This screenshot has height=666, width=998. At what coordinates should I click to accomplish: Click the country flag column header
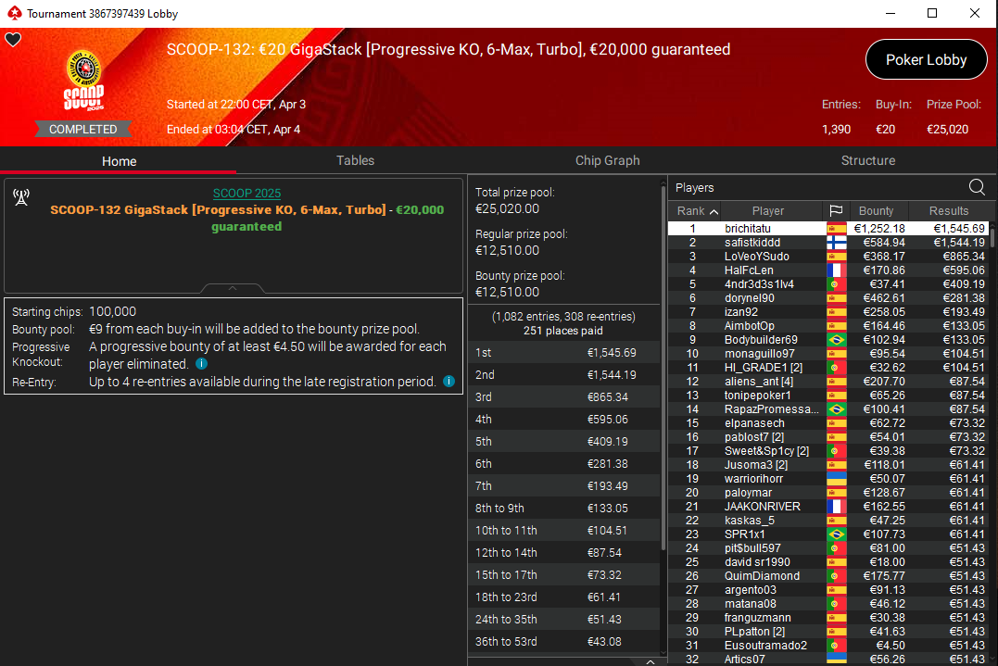[836, 210]
